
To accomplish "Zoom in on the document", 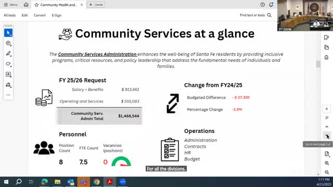I will [327, 163].
